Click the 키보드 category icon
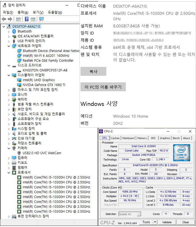 (14, 163)
